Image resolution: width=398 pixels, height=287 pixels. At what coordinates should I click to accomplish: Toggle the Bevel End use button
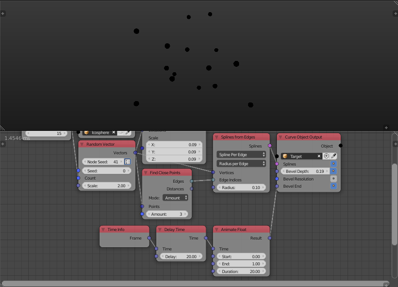[x=334, y=186]
